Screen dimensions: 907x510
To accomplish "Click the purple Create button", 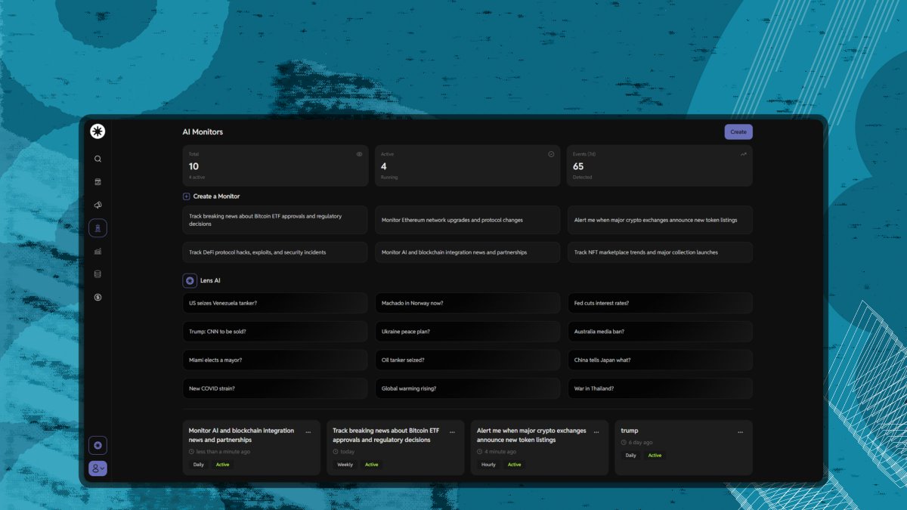I will coord(738,131).
